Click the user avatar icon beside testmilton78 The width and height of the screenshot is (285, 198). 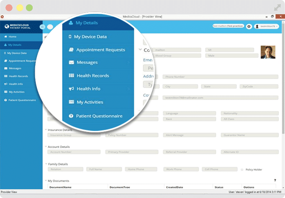tap(257, 26)
